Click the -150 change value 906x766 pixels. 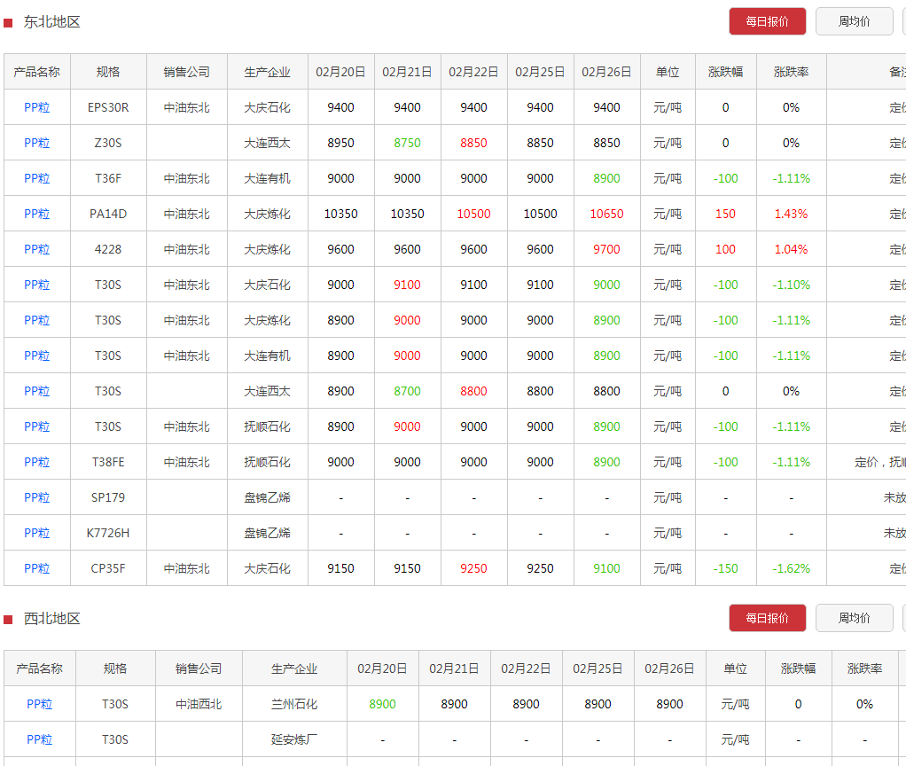(x=726, y=568)
